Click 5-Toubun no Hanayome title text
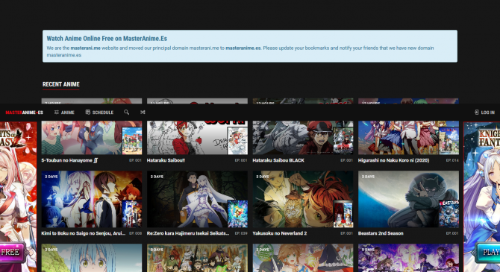 (70, 160)
